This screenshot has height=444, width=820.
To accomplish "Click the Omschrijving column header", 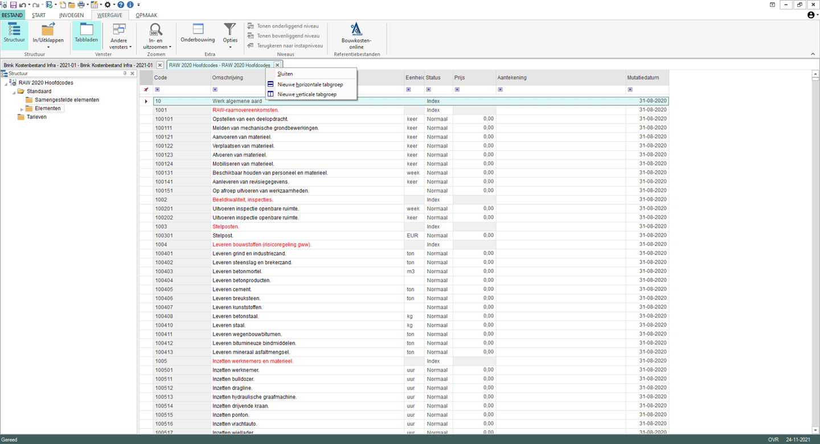I will point(307,77).
